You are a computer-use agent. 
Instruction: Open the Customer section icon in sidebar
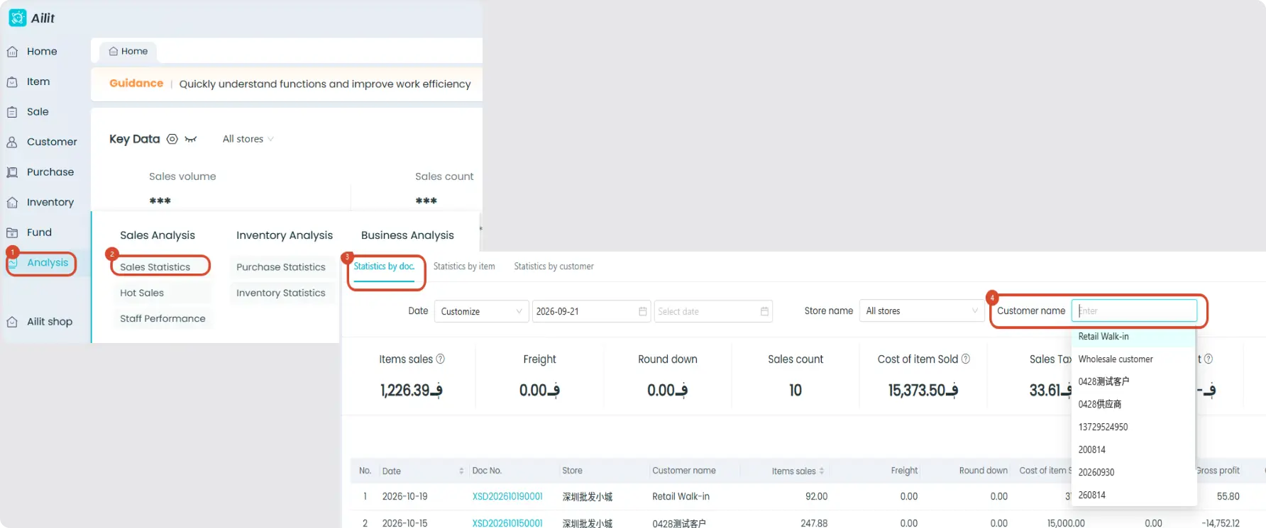tap(12, 142)
